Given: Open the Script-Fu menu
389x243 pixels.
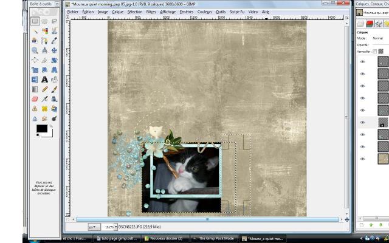Looking at the screenshot, I should pos(237,12).
